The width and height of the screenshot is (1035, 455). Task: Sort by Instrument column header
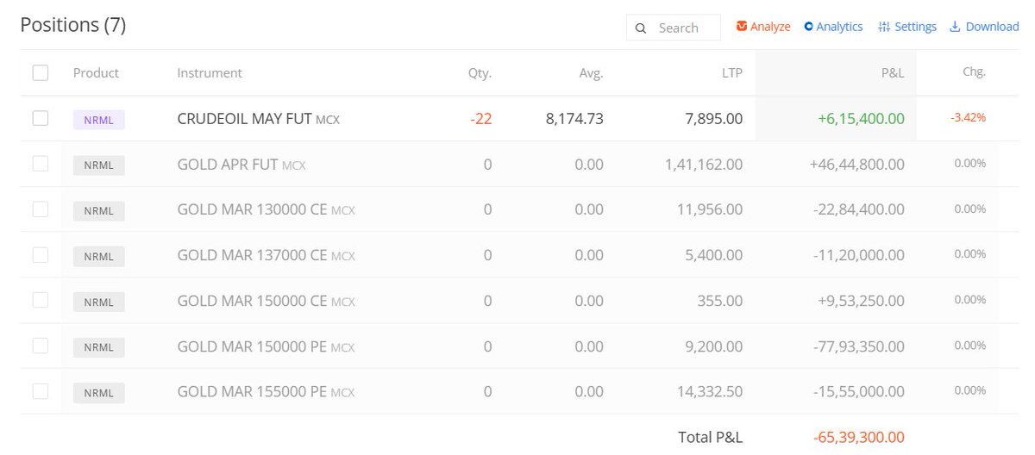point(210,73)
